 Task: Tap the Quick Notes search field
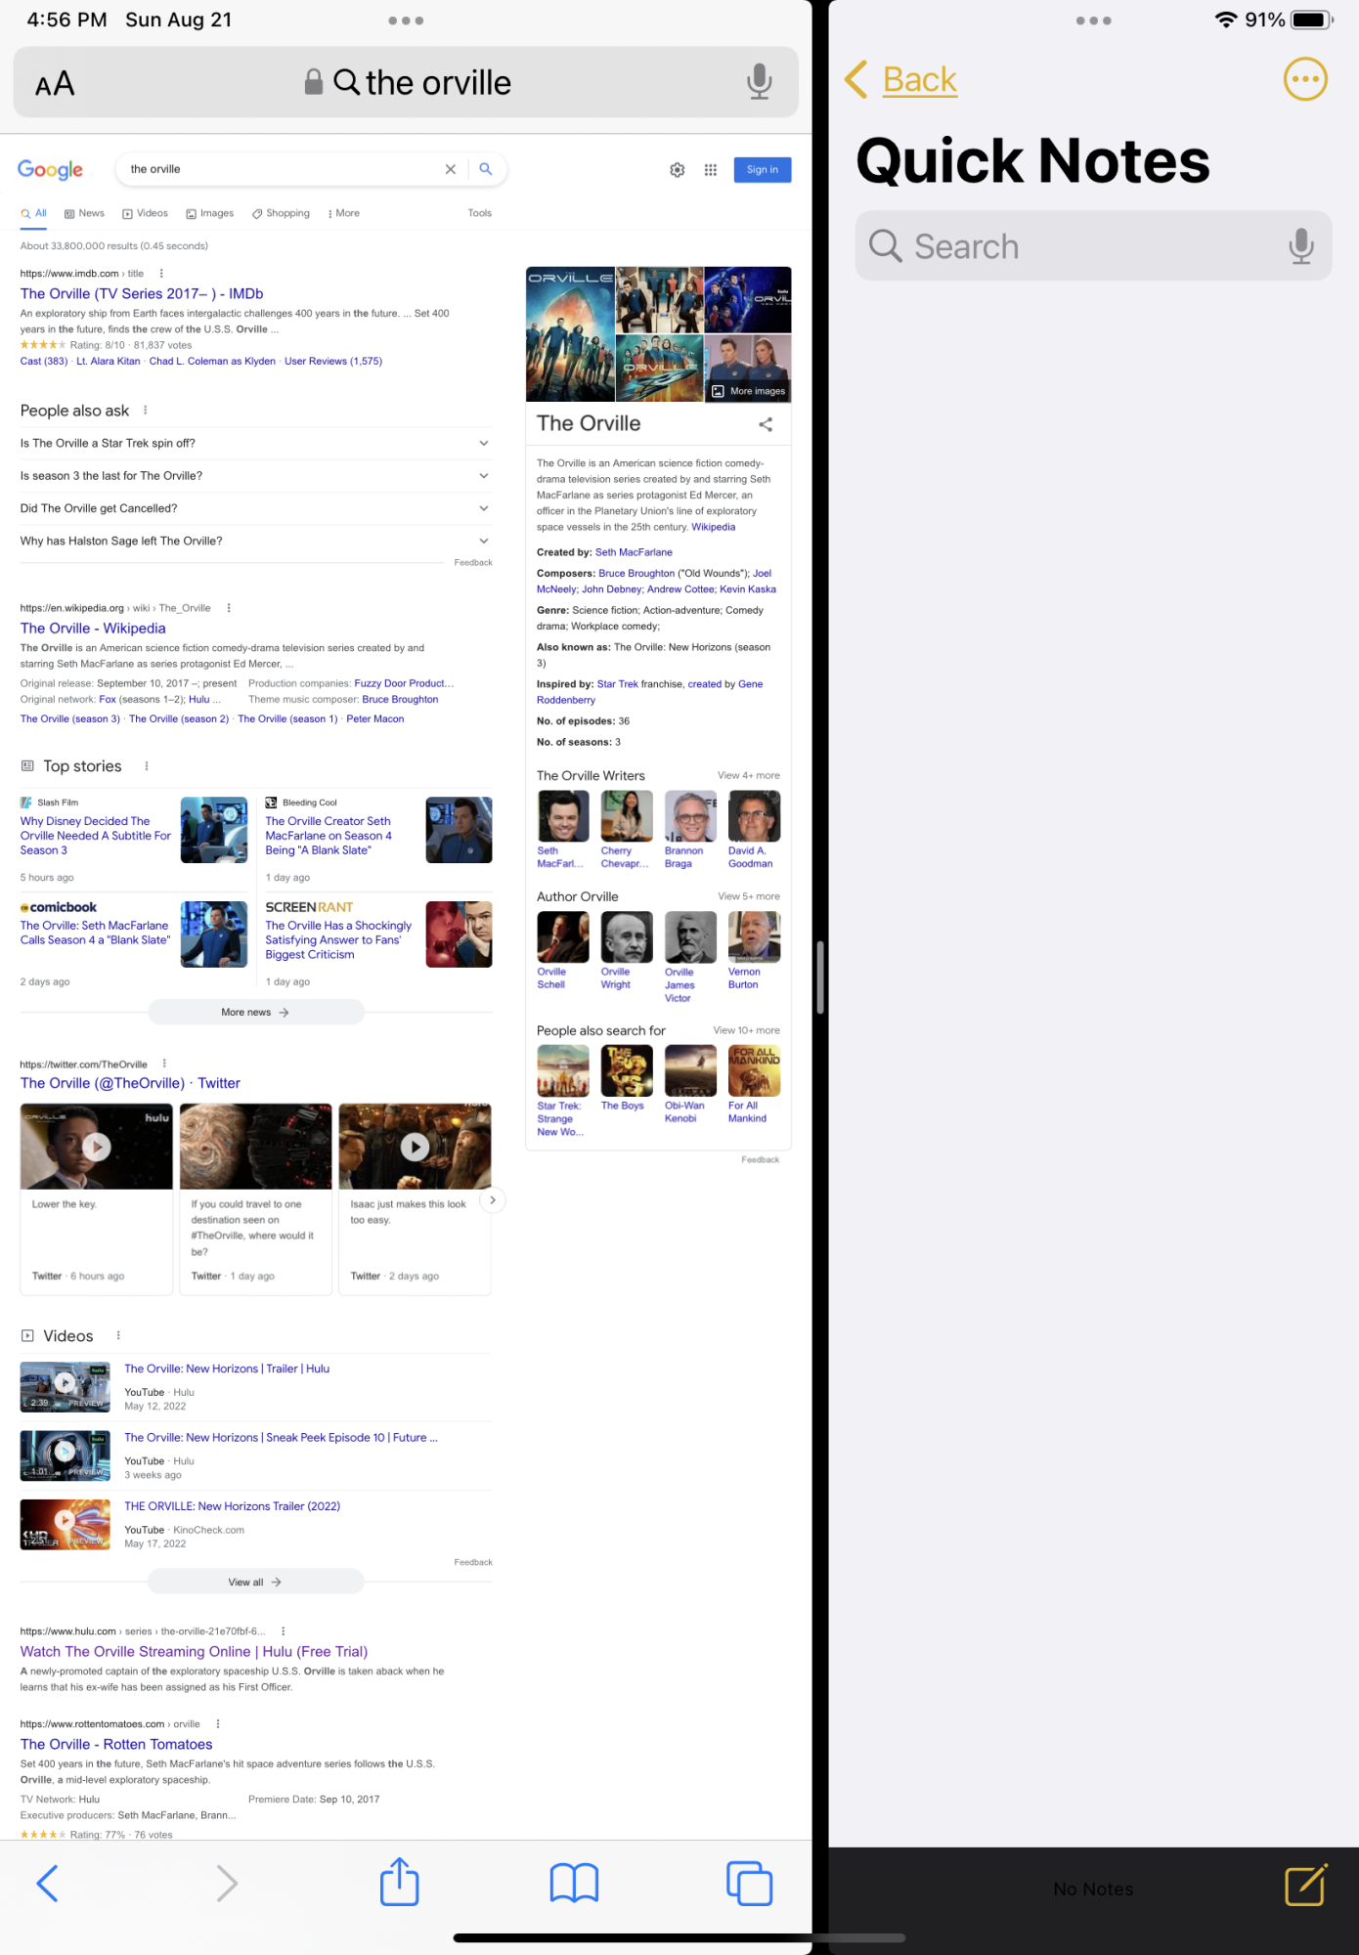[1093, 246]
